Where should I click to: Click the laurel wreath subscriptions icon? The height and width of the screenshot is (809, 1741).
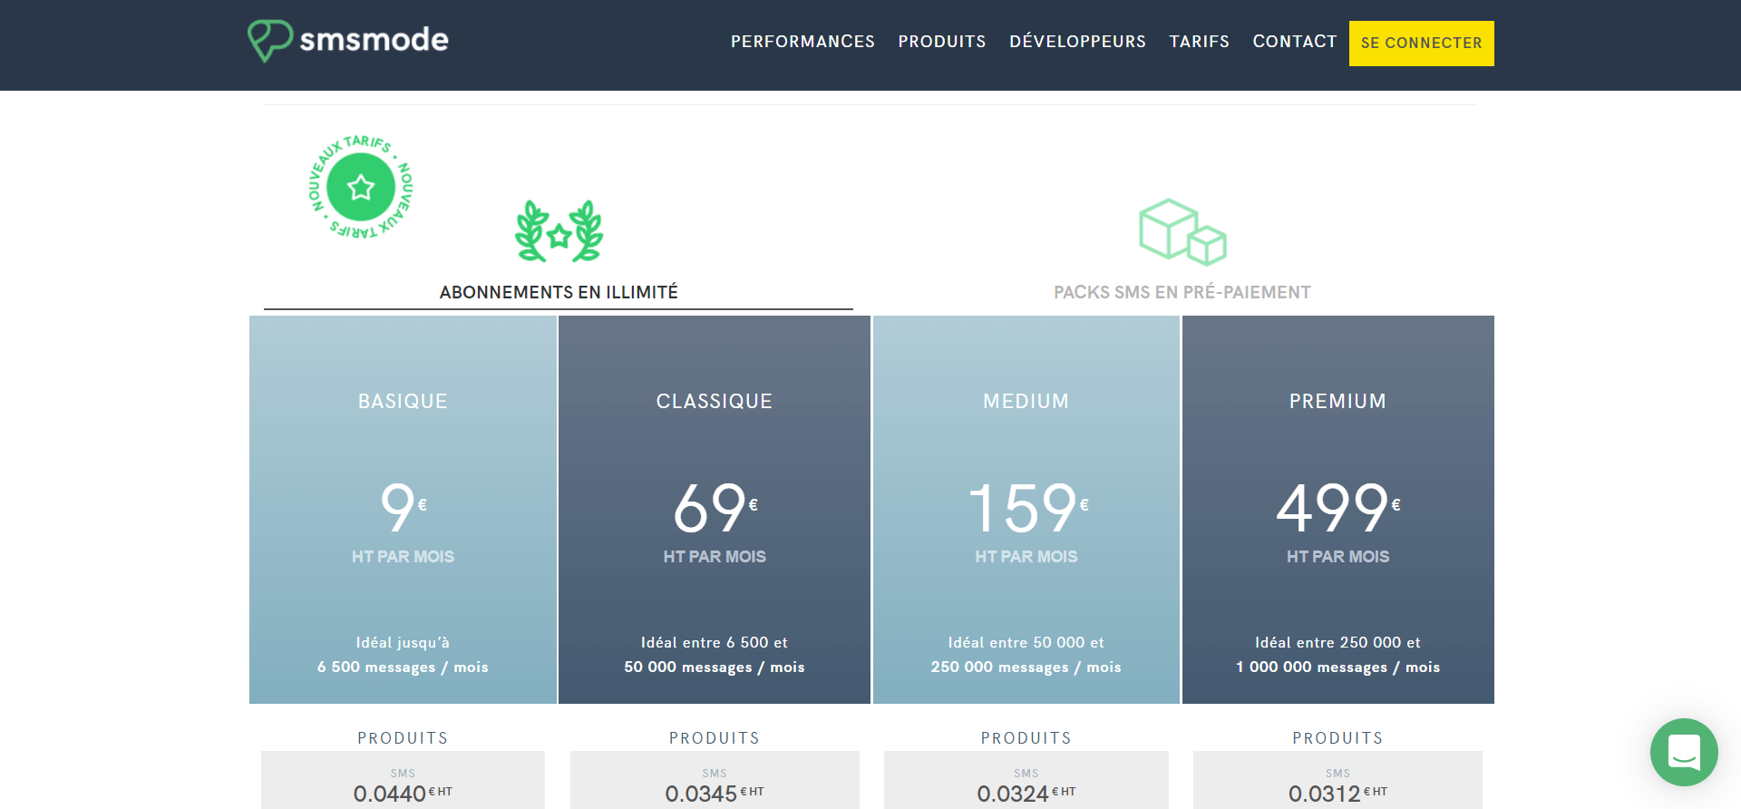coord(559,231)
